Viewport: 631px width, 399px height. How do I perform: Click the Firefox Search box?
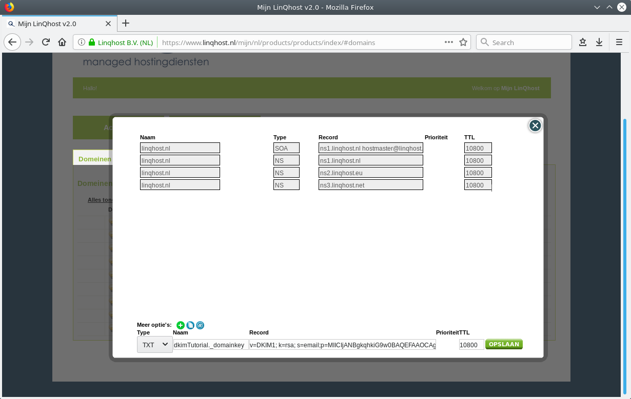tap(524, 43)
